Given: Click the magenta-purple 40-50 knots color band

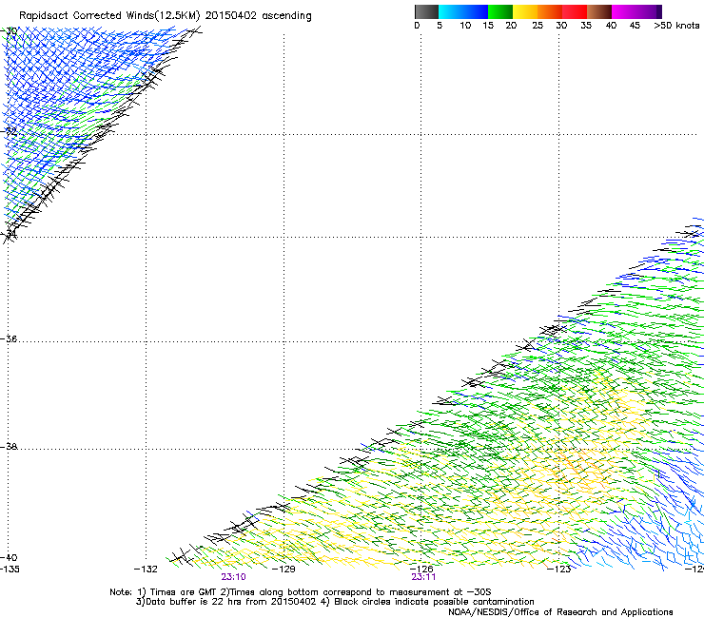Looking at the screenshot, I should (636, 11).
